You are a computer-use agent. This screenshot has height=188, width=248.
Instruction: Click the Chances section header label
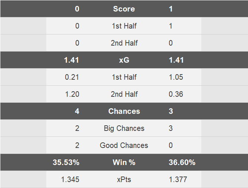124,111
